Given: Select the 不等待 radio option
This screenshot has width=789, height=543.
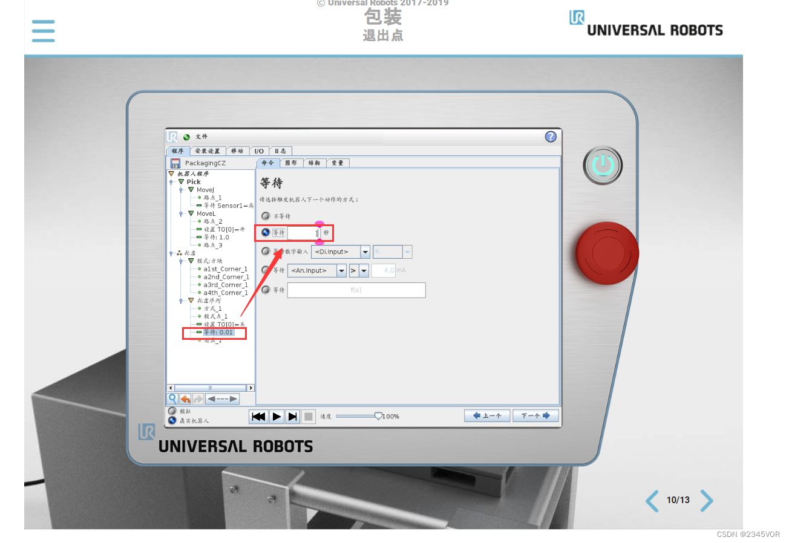Looking at the screenshot, I should [x=266, y=216].
